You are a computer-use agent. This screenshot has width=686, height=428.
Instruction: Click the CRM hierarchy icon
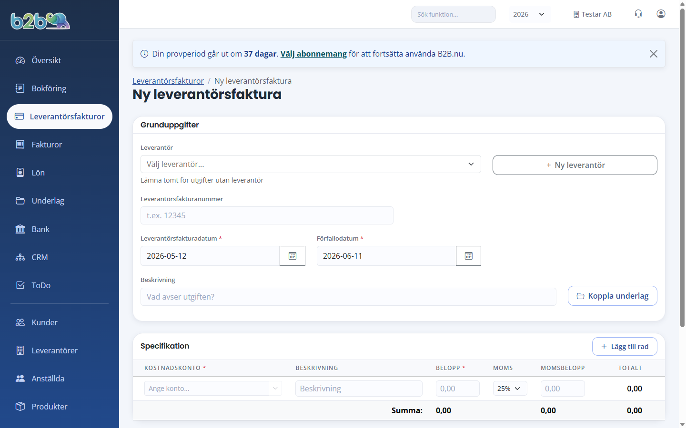coord(20,257)
